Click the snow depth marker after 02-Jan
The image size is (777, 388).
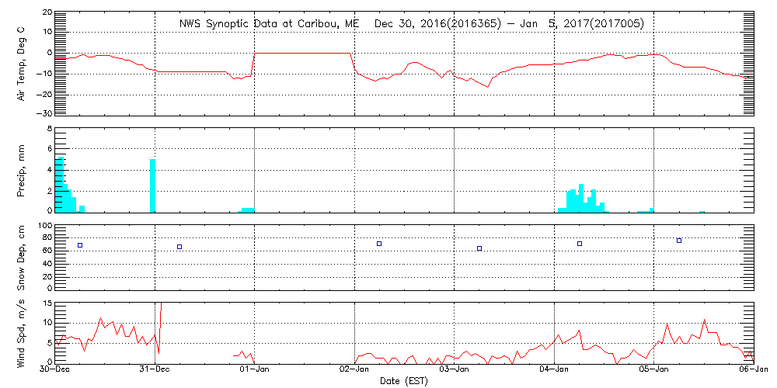point(379,244)
